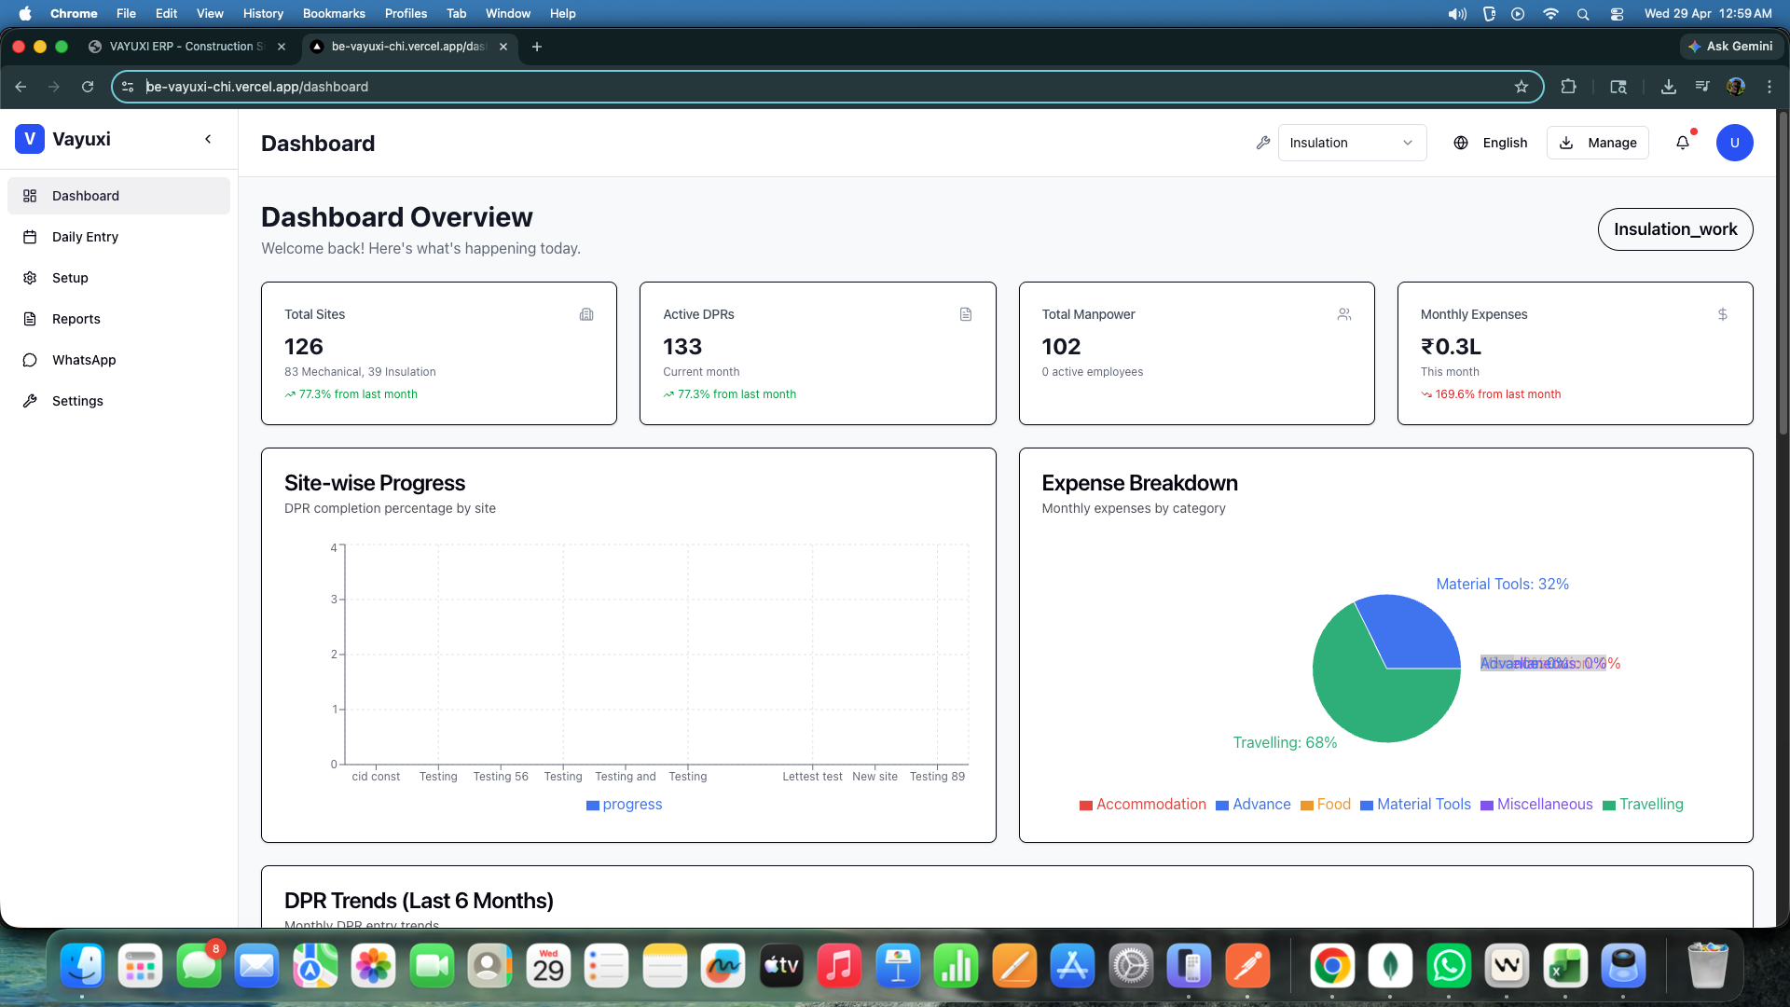Open the Chrome site information icon
The width and height of the screenshot is (1790, 1007).
[128, 87]
